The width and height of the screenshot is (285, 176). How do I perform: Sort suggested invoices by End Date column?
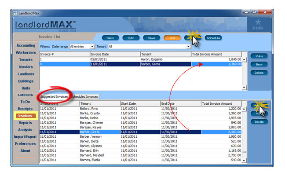[181, 104]
